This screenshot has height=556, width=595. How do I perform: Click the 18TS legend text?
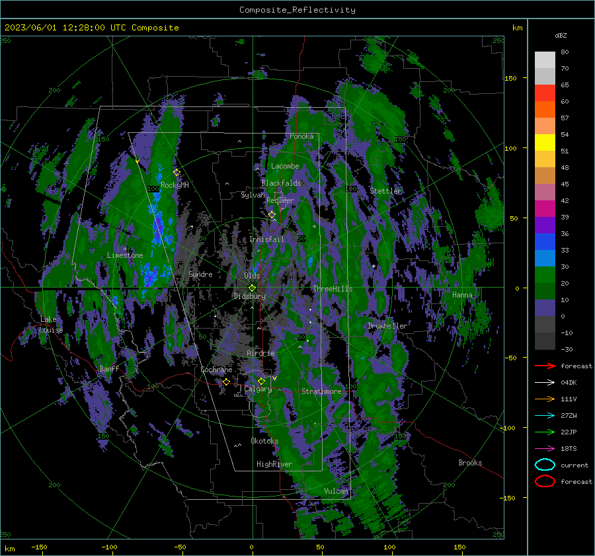569,449
